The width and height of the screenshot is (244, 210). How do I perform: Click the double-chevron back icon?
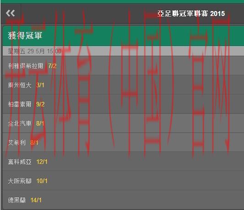coord(11,13)
